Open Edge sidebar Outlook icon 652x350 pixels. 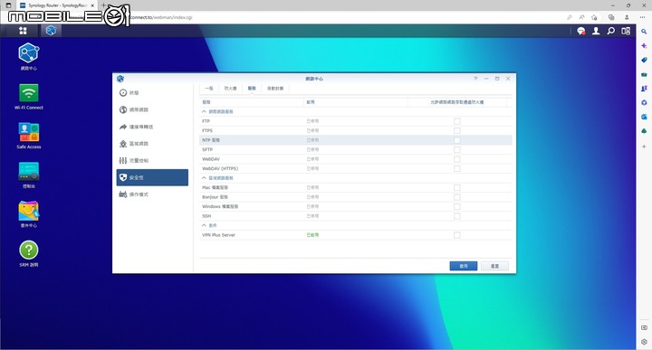click(644, 117)
